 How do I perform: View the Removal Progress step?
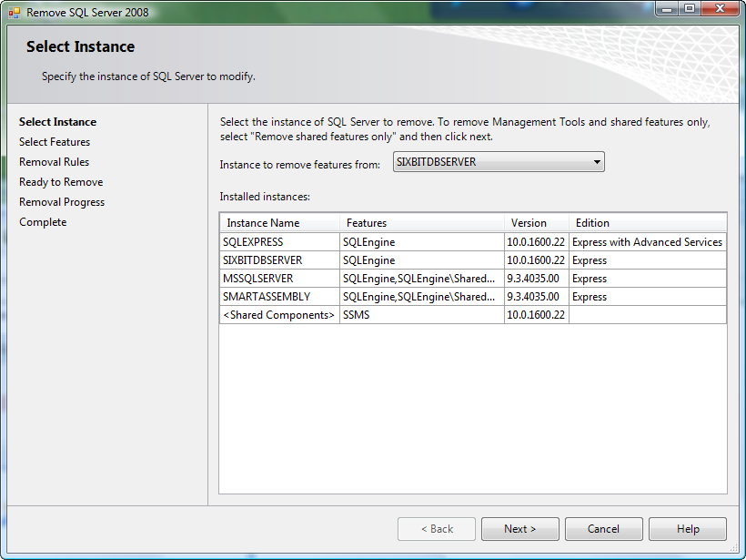tap(61, 201)
